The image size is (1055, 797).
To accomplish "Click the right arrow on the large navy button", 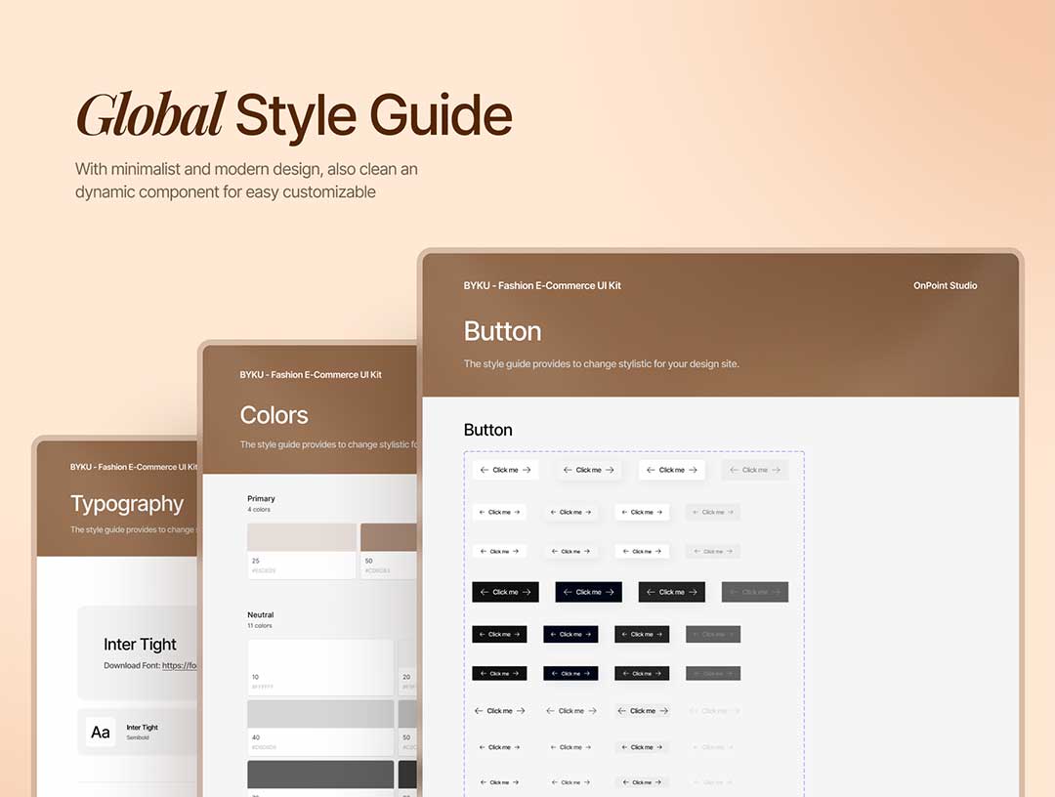I will point(611,592).
